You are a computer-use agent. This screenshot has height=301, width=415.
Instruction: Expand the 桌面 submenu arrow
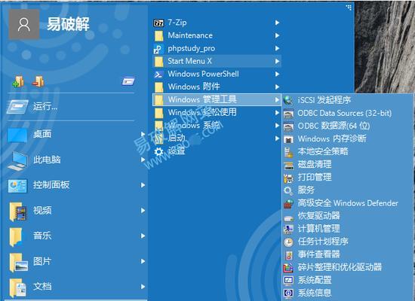click(143, 134)
